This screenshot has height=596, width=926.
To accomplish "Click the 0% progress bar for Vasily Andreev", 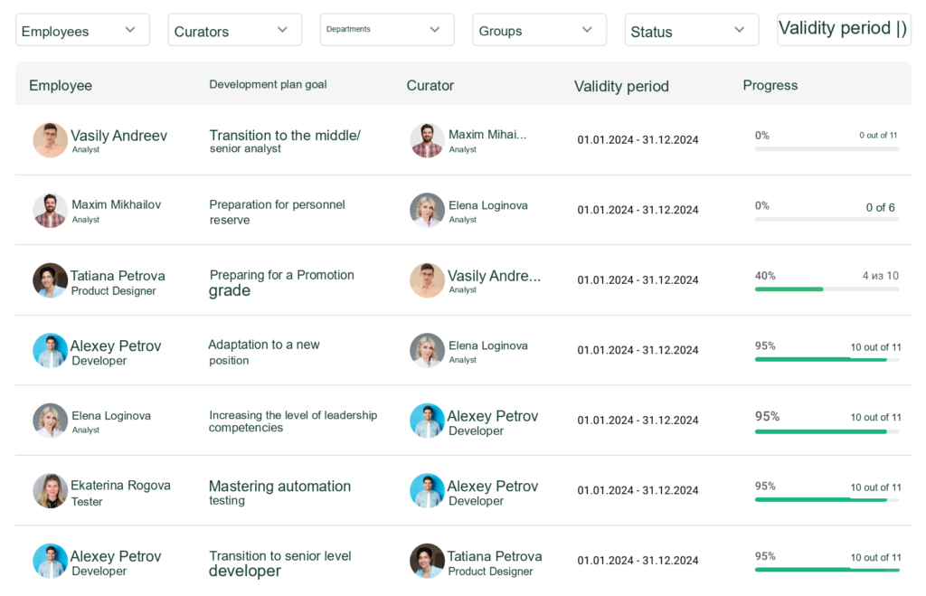I will pyautogui.click(x=827, y=149).
